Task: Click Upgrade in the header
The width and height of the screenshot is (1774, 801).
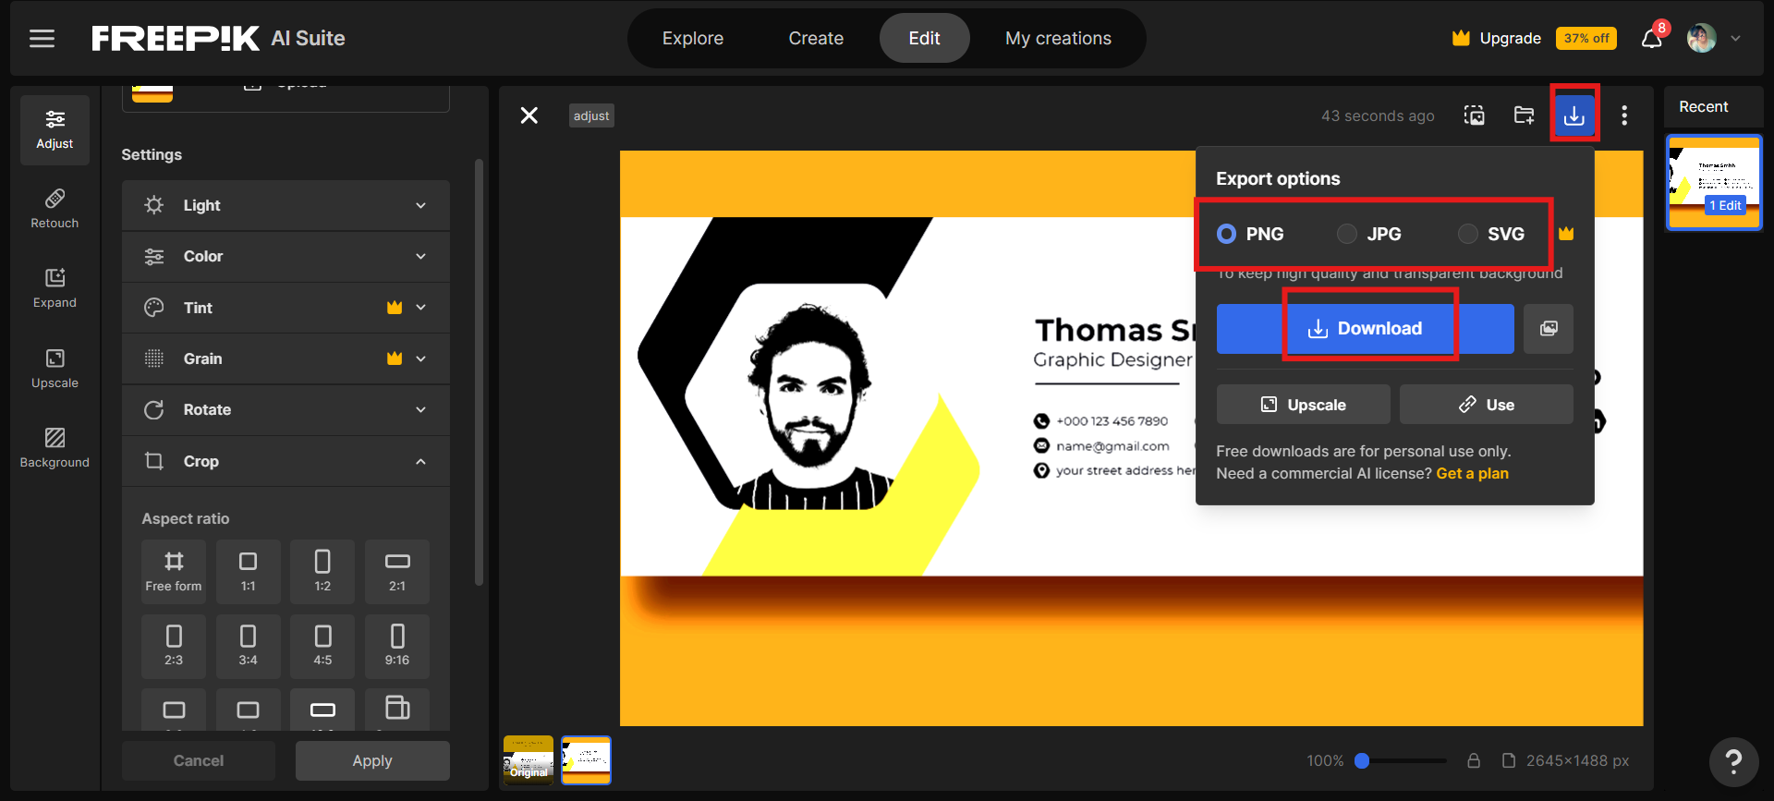Action: (x=1497, y=38)
